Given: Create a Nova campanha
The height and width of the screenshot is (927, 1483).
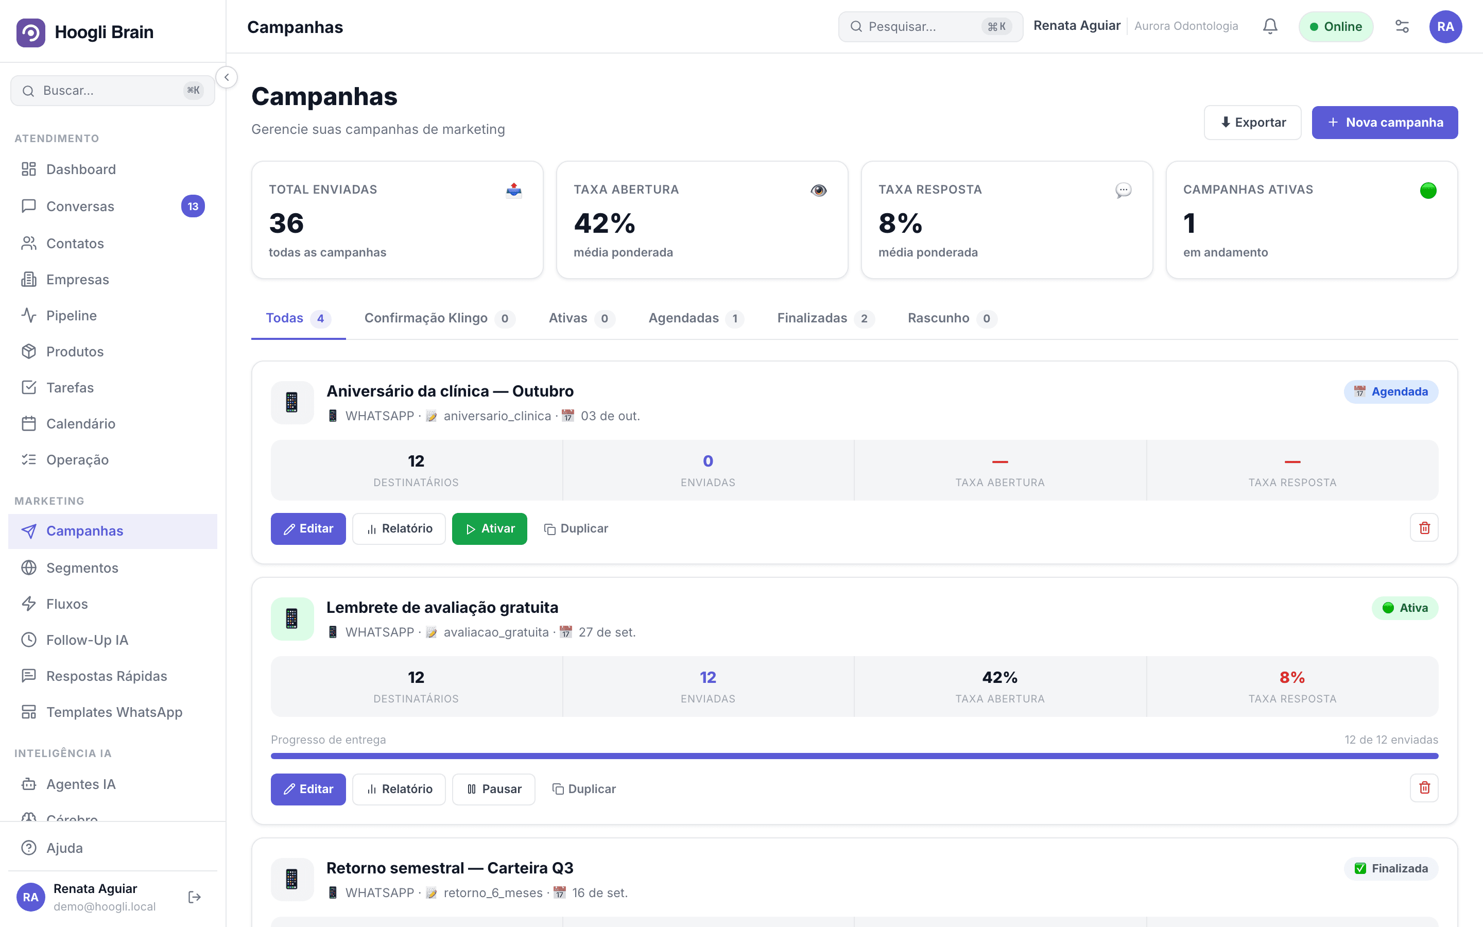Looking at the screenshot, I should pyautogui.click(x=1384, y=122).
